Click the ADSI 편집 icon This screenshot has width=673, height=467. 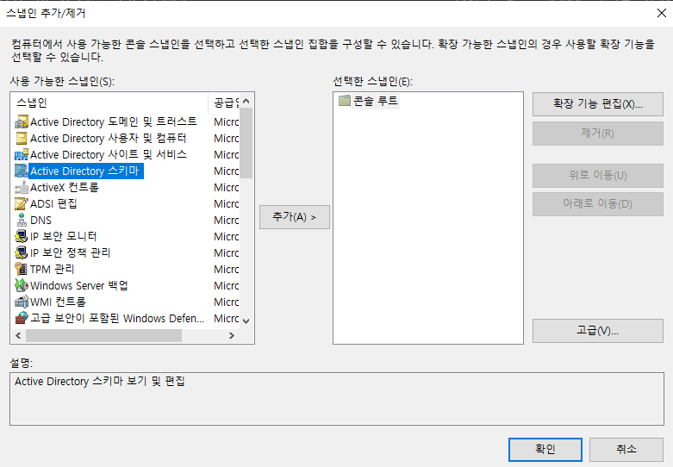pyautogui.click(x=22, y=204)
